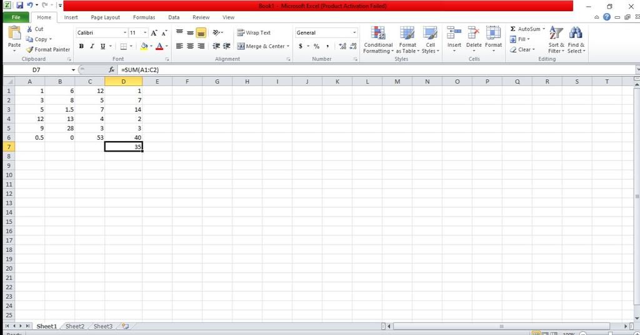Toggle Center horizontal alignment
This screenshot has height=335, width=640.
pyautogui.click(x=190, y=46)
